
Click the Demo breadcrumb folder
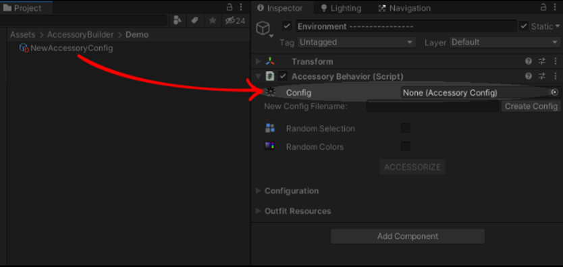[137, 35]
